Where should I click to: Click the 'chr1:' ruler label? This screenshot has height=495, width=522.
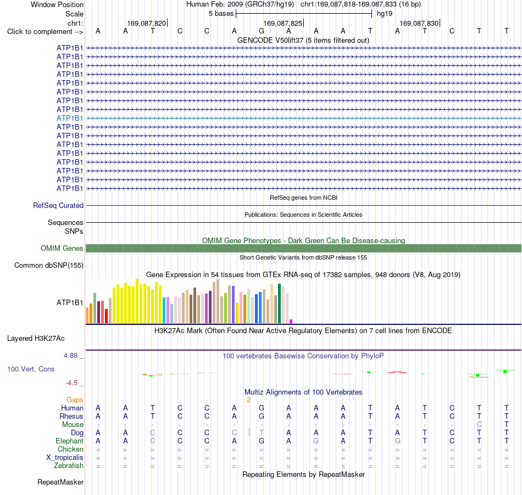pos(75,23)
